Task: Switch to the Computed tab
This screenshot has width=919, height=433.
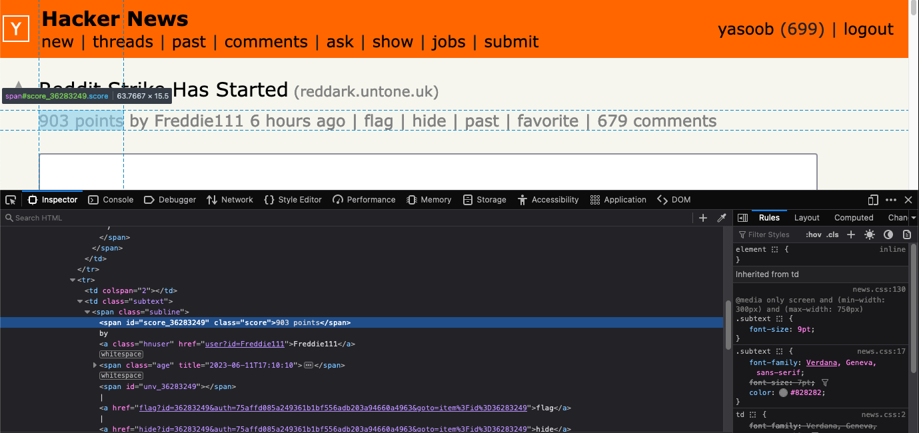Action: pyautogui.click(x=853, y=218)
